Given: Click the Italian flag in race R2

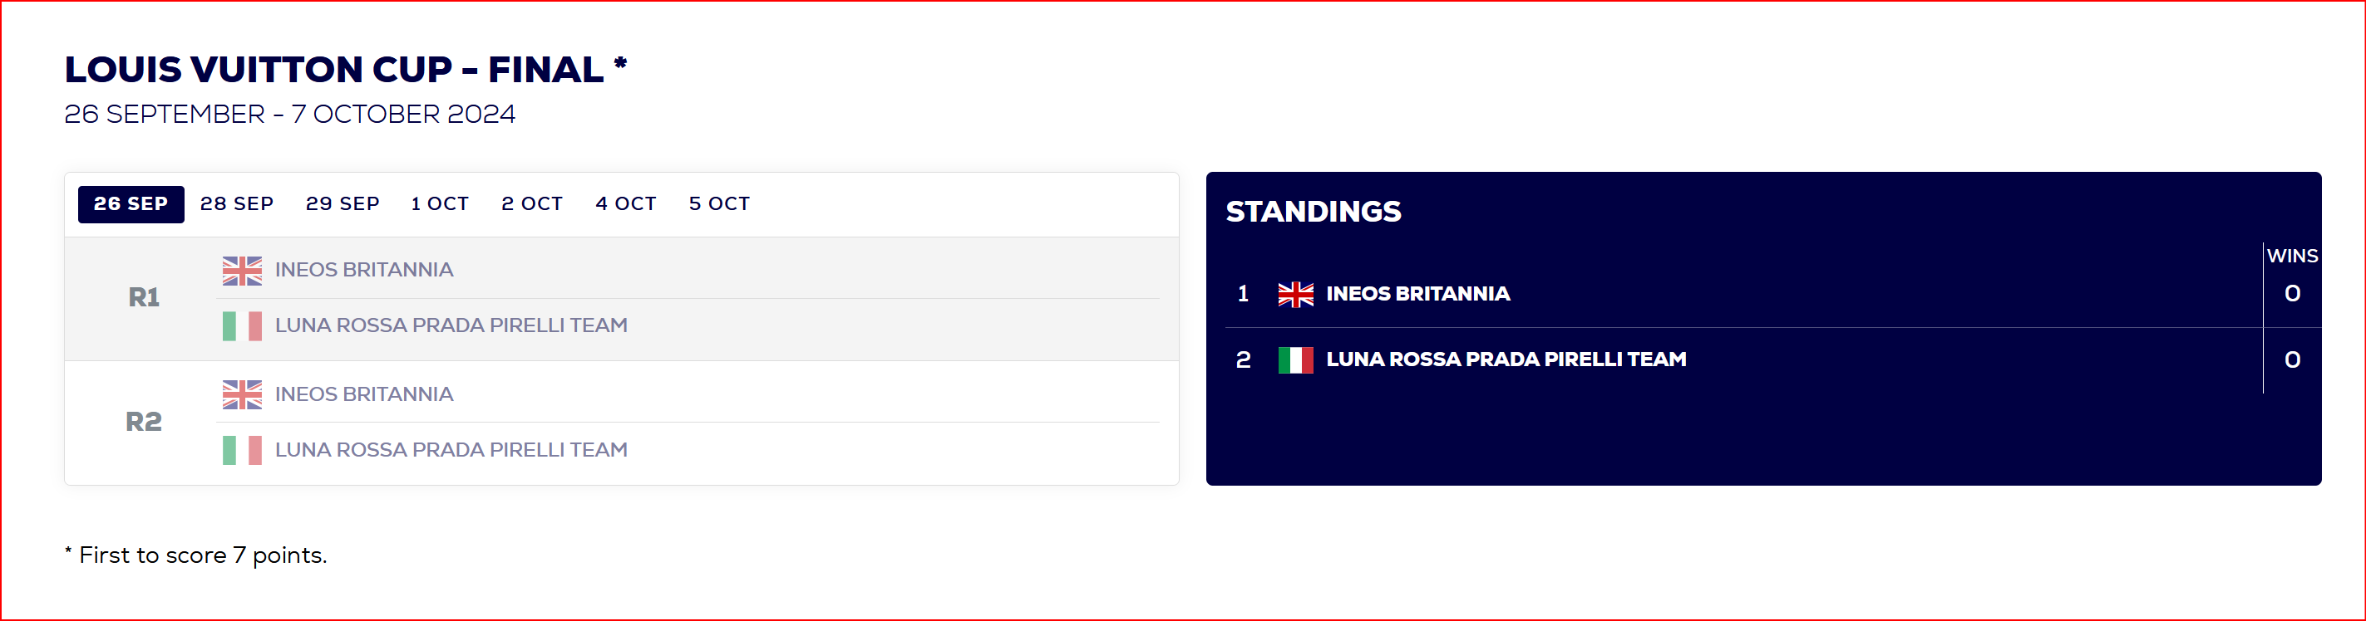Looking at the screenshot, I should pyautogui.click(x=243, y=450).
